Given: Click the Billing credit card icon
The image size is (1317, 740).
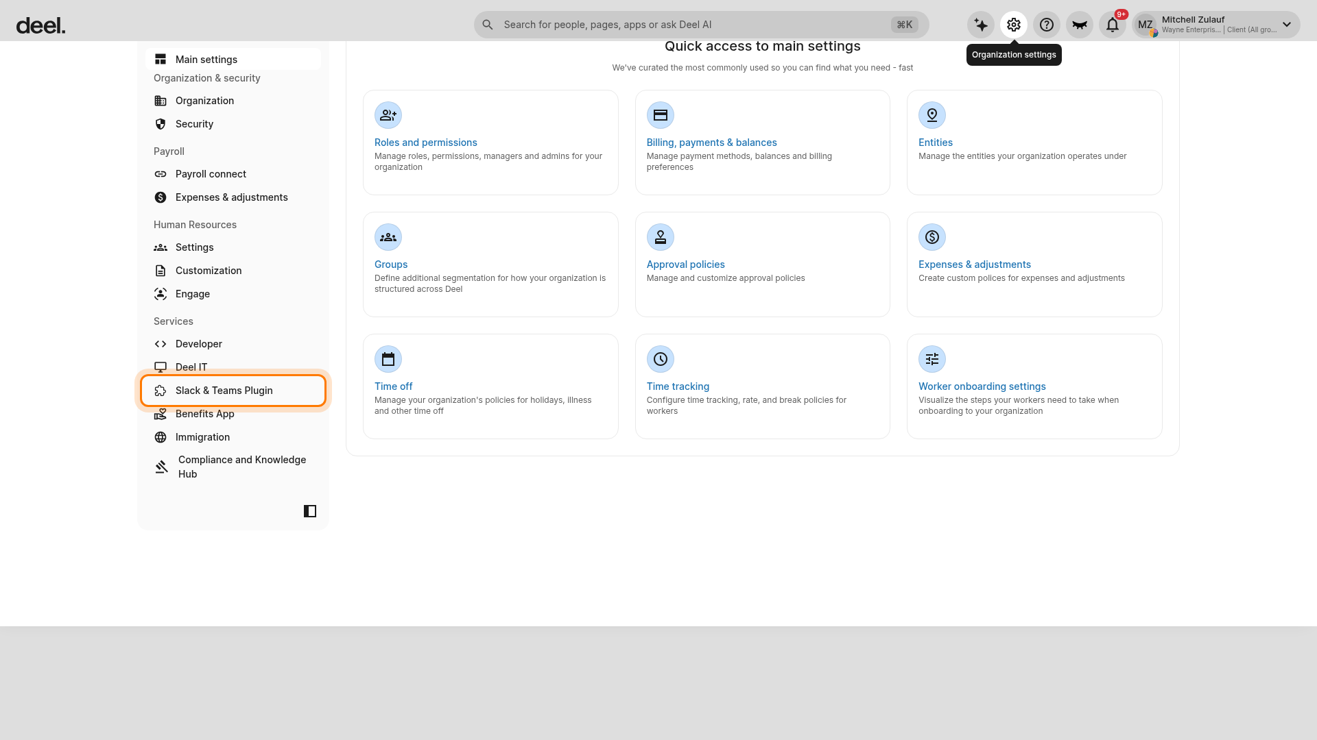Looking at the screenshot, I should coord(661,115).
